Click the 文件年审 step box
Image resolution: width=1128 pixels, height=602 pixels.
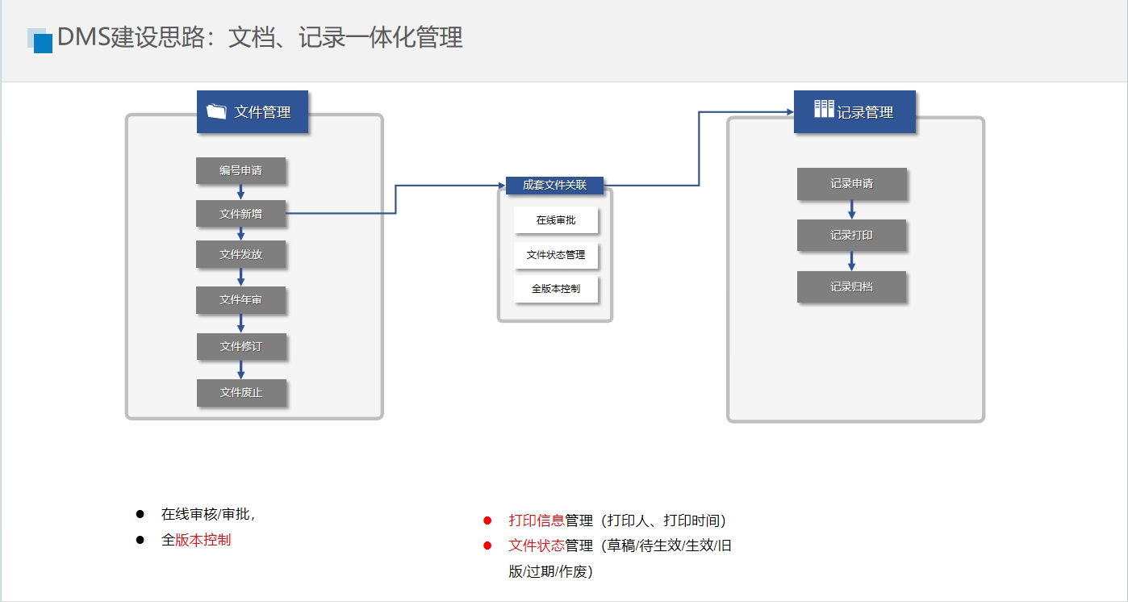coord(240,299)
